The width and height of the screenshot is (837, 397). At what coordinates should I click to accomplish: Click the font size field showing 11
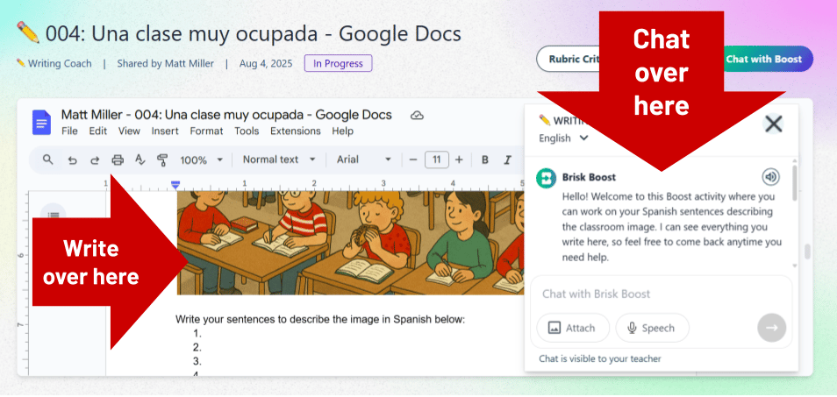click(x=437, y=160)
